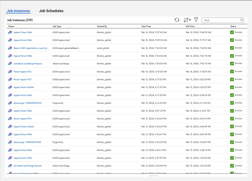Click the Start Time column header
This screenshot has height=181, width=252.
pos(146,26)
